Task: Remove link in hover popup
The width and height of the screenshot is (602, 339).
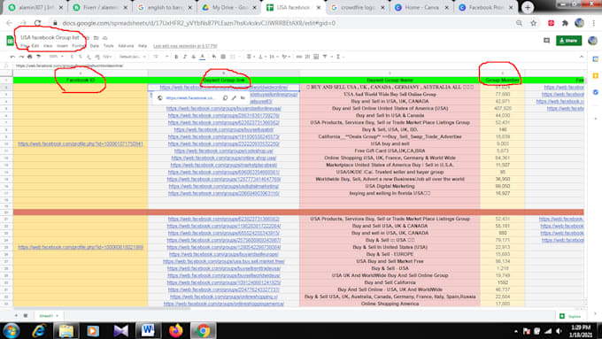Action: 243,98
